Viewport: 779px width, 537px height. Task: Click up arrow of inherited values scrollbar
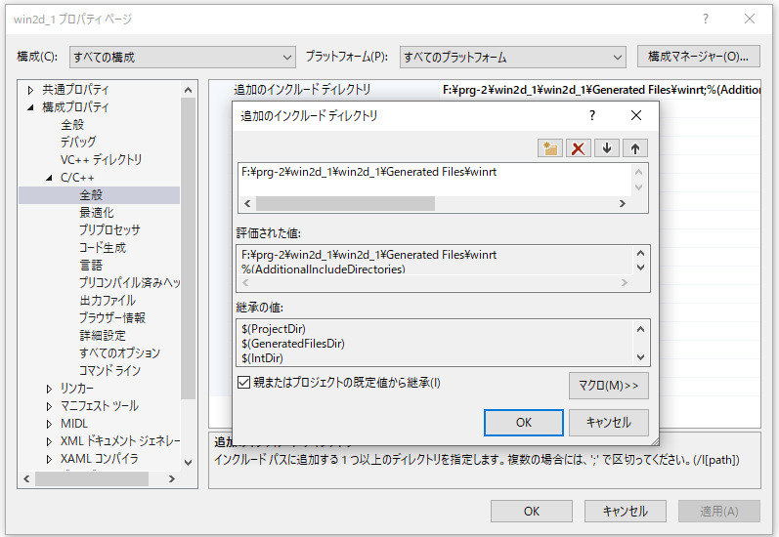coord(640,329)
